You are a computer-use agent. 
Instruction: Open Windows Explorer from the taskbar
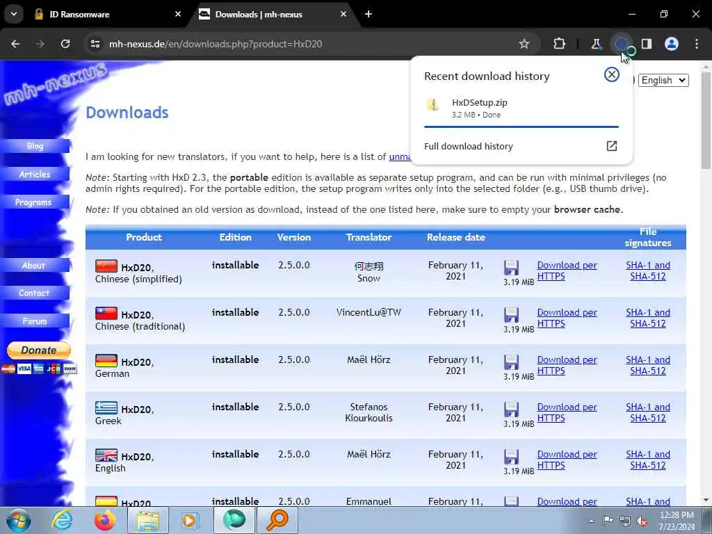pyautogui.click(x=149, y=520)
